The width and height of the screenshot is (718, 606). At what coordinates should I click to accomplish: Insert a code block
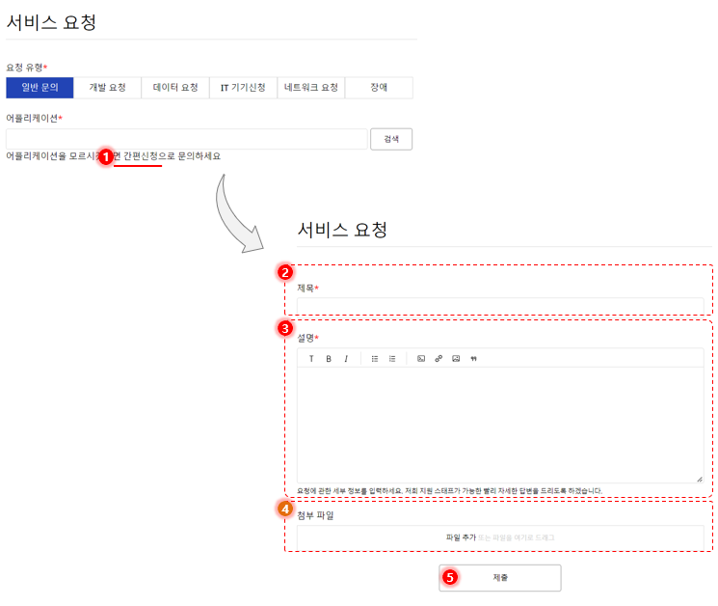[421, 358]
